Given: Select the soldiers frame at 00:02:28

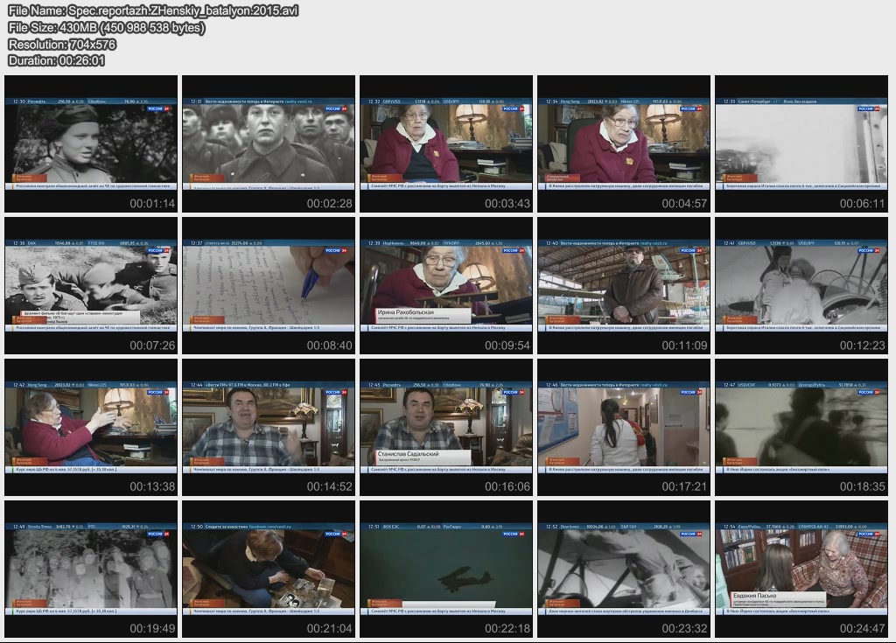Looking at the screenshot, I should (x=269, y=143).
